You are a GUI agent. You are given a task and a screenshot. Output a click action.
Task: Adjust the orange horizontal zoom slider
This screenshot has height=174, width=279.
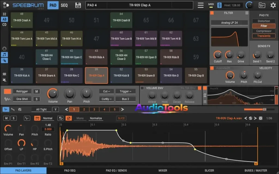click(259, 109)
